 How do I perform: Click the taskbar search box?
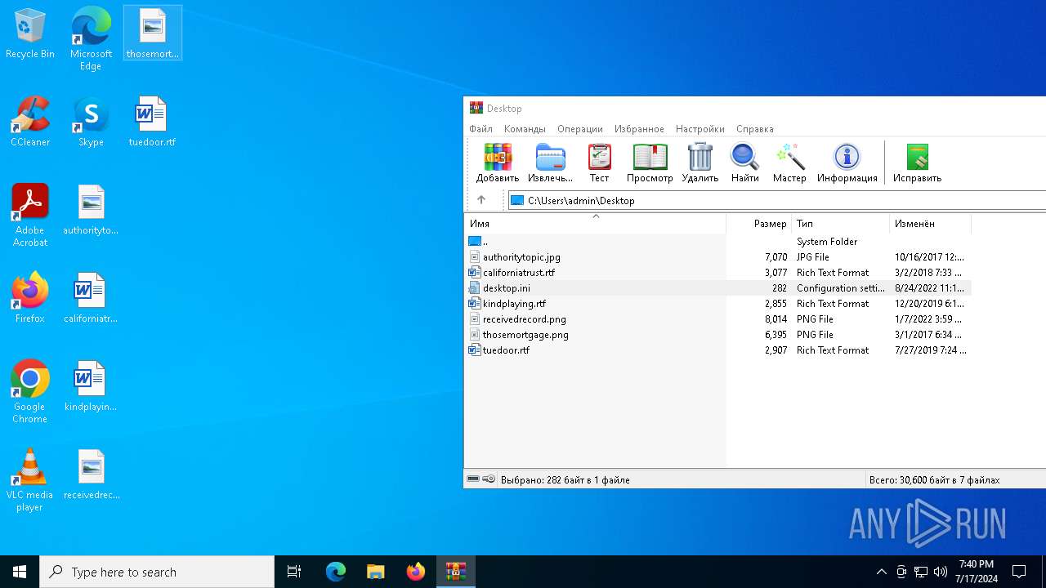157,572
